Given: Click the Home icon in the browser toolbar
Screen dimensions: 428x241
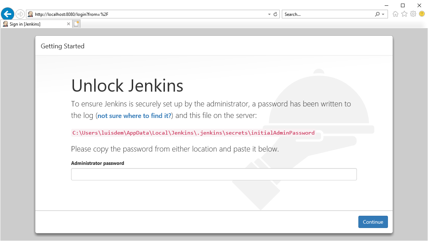Looking at the screenshot, I should click(x=396, y=14).
